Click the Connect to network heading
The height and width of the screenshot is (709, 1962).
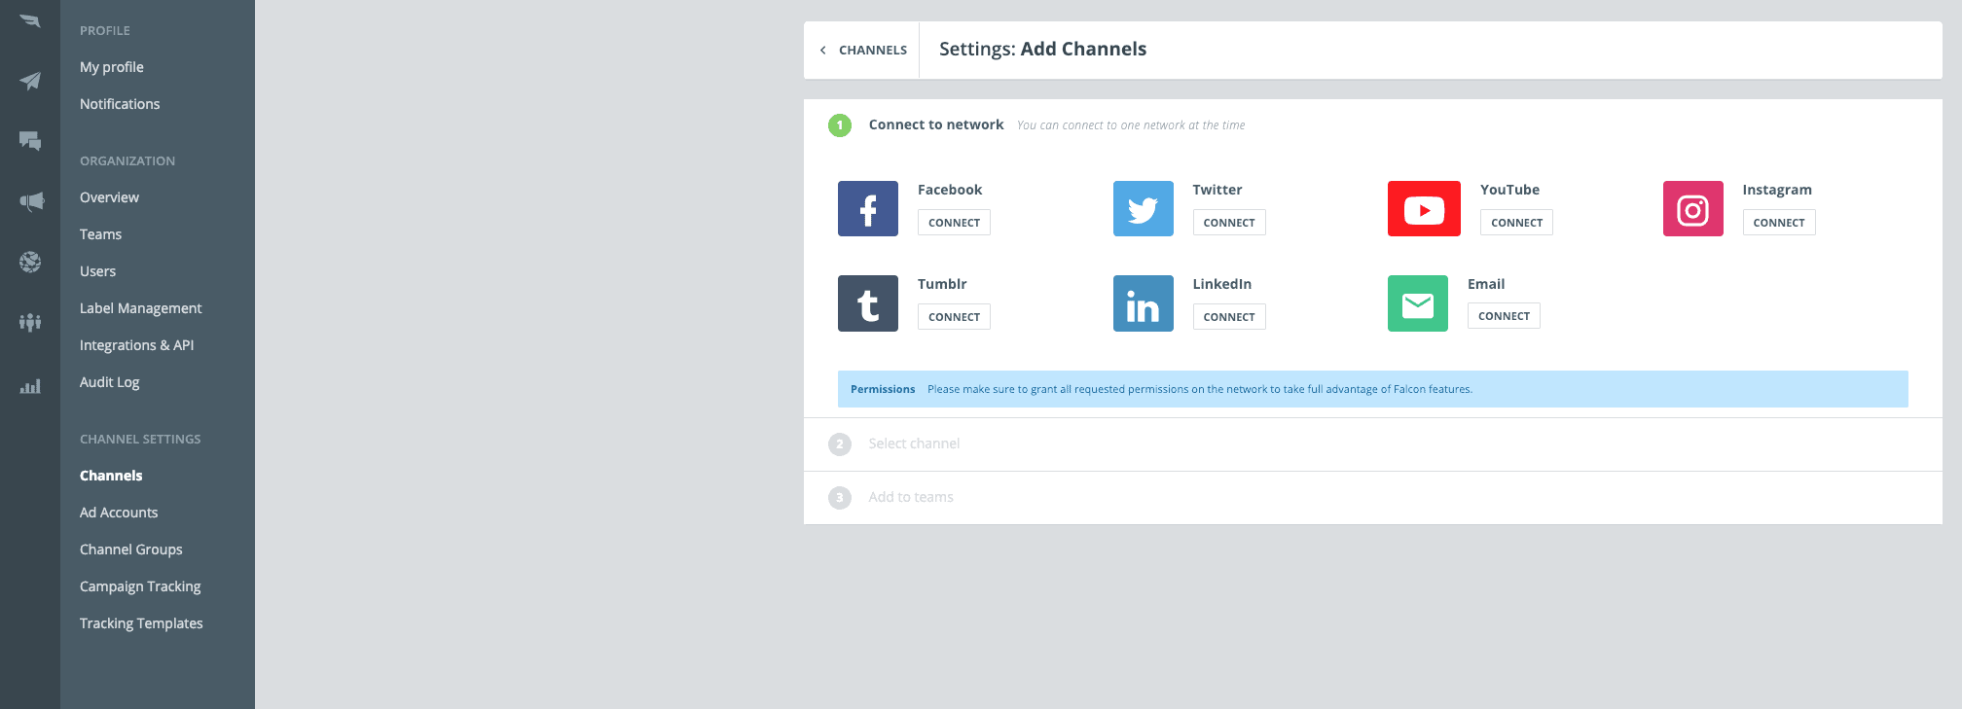coord(936,124)
